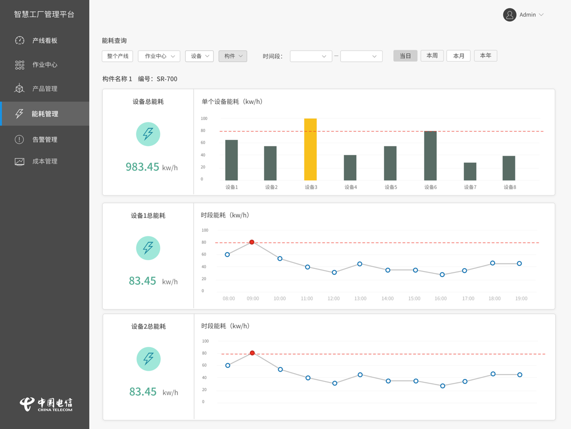Open 告警管理 menu item

coord(45,139)
